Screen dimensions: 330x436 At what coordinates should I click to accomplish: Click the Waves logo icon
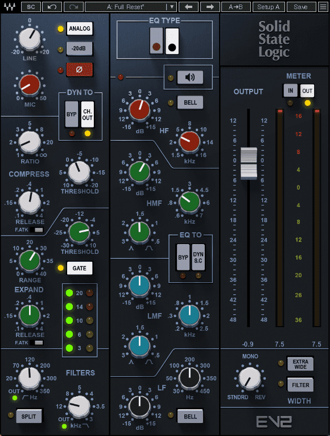click(10, 6)
